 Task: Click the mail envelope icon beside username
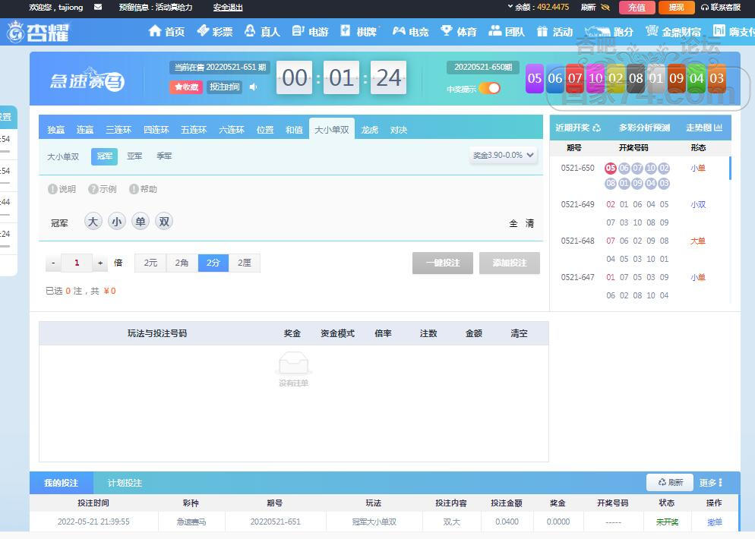(x=98, y=8)
